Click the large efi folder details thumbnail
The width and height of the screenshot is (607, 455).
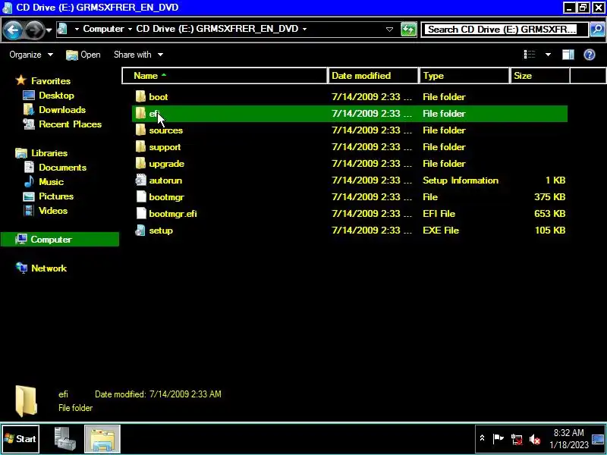[26, 401]
